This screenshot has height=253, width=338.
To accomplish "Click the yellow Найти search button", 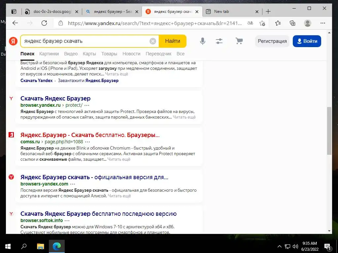I will coord(172,41).
